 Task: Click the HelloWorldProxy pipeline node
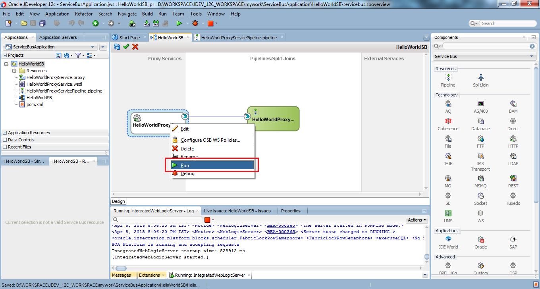point(273,119)
